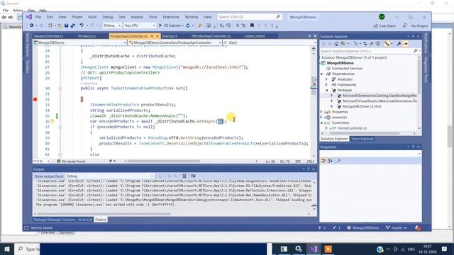This screenshot has height=255, width=454.
Task: Open the Extensions menu
Action: point(171,17)
